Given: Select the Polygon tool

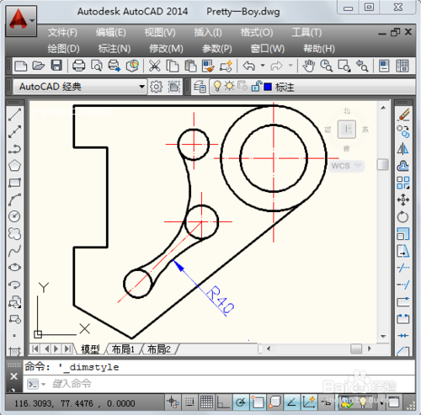Looking at the screenshot, I should click(x=14, y=166).
